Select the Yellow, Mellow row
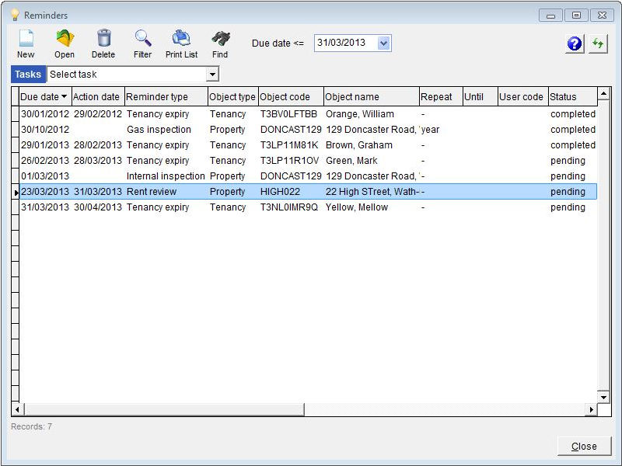 (x=308, y=207)
